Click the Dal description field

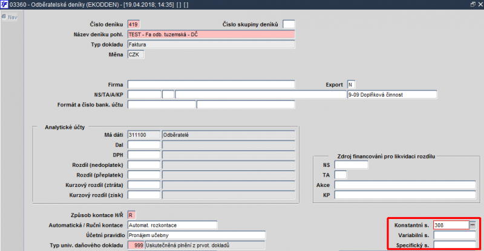click(229, 145)
